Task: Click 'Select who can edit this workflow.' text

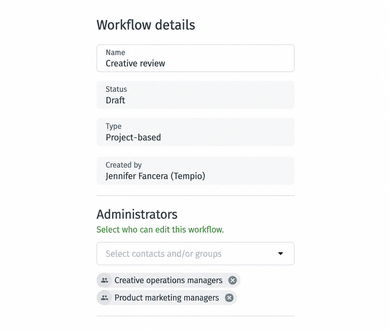Action: tap(160, 230)
